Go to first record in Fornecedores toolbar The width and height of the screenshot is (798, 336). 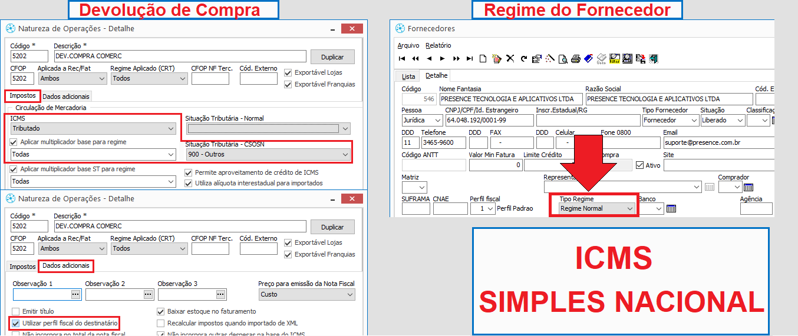[x=402, y=58]
